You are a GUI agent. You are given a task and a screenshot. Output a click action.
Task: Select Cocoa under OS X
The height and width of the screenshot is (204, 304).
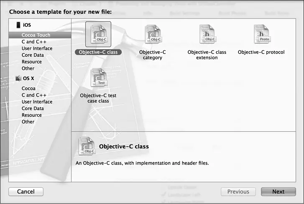(28, 88)
